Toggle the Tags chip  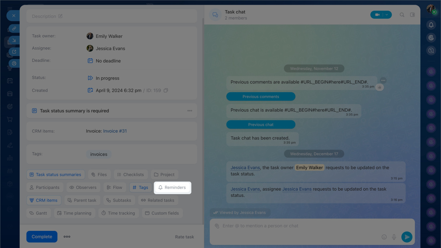click(140, 188)
